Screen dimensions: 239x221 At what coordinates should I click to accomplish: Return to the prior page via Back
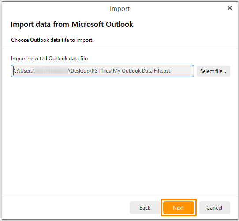[x=145, y=208]
